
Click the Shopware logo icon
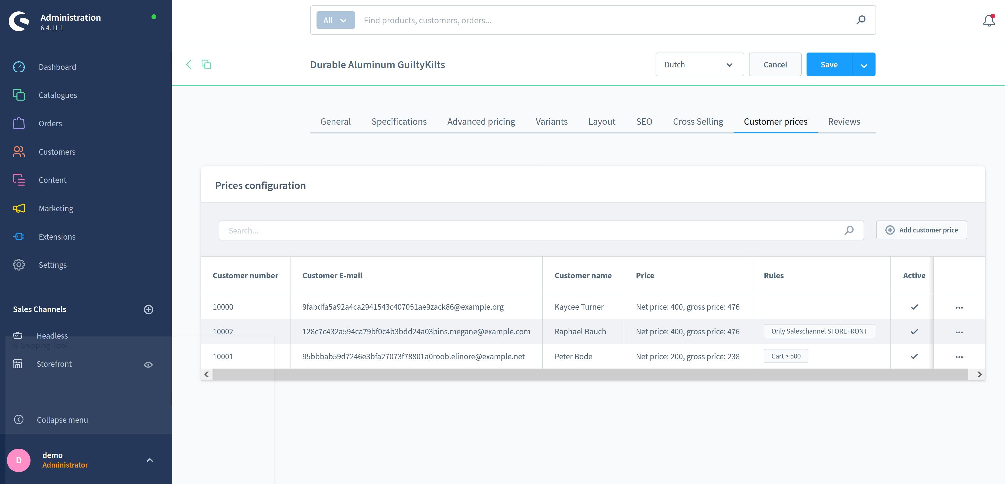pos(19,21)
